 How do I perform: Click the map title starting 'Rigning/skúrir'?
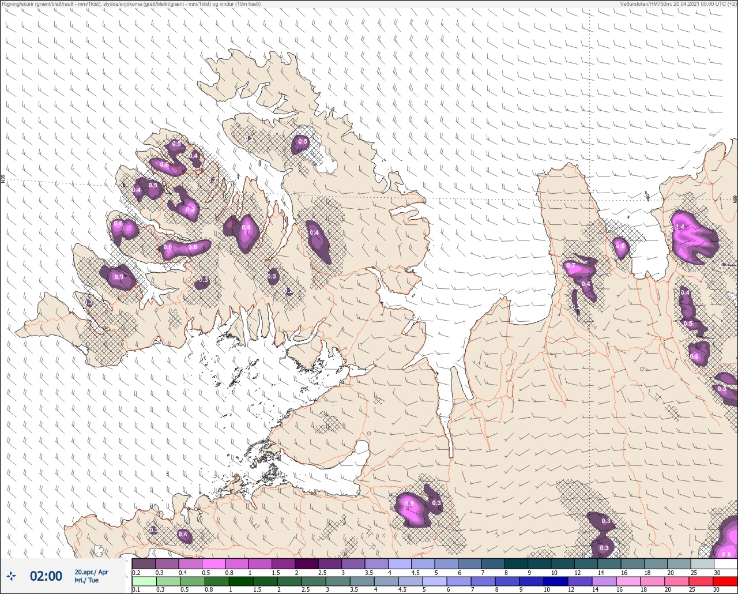pos(131,4)
